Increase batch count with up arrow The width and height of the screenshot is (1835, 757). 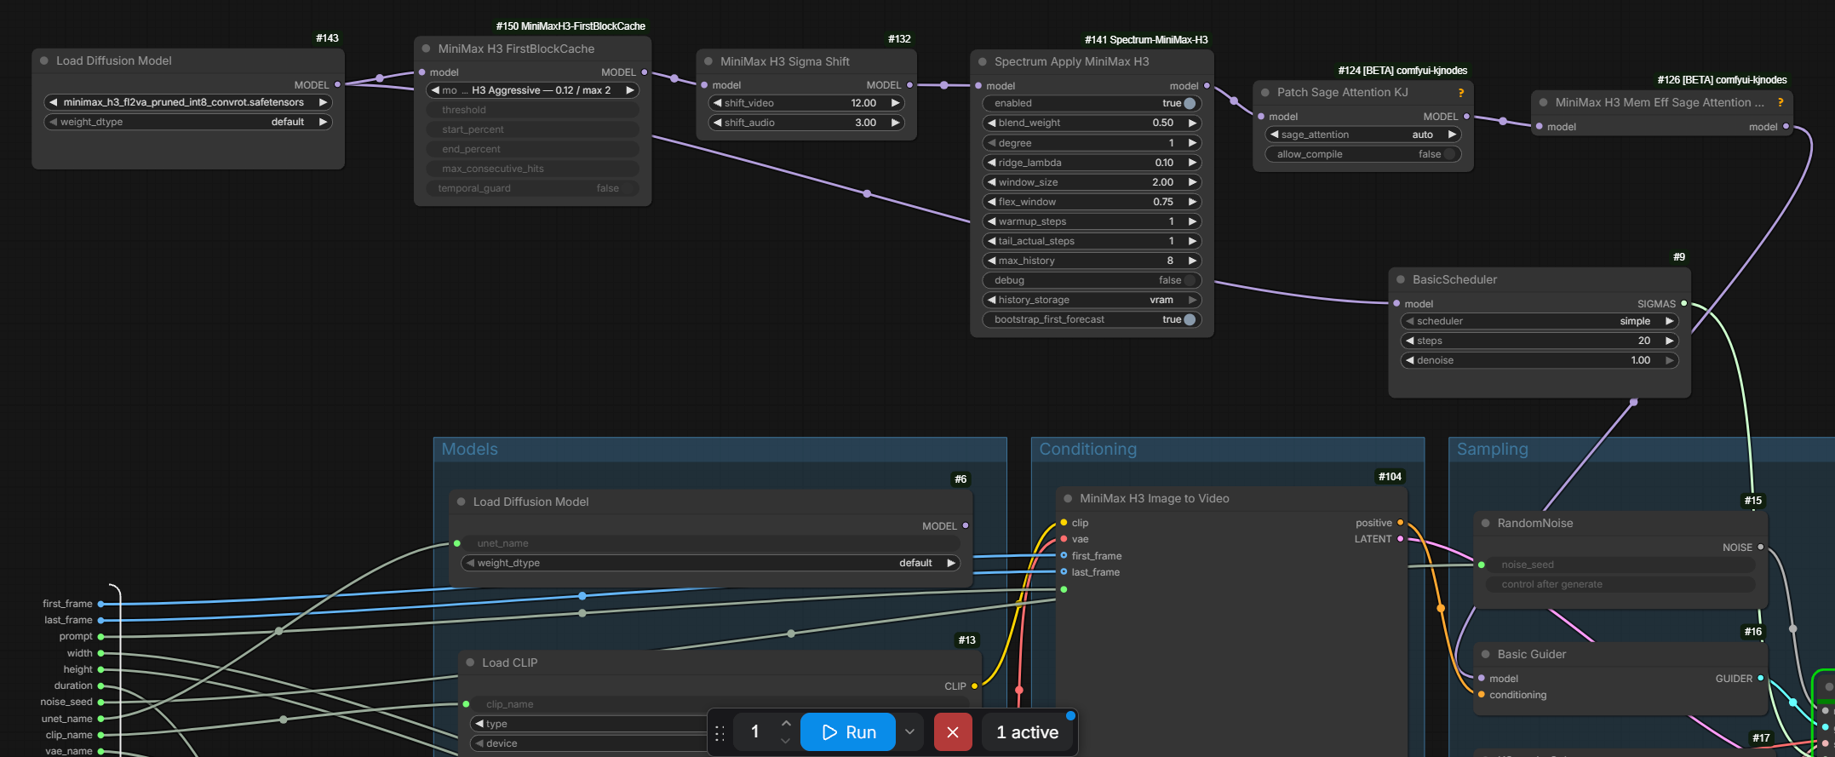(786, 723)
